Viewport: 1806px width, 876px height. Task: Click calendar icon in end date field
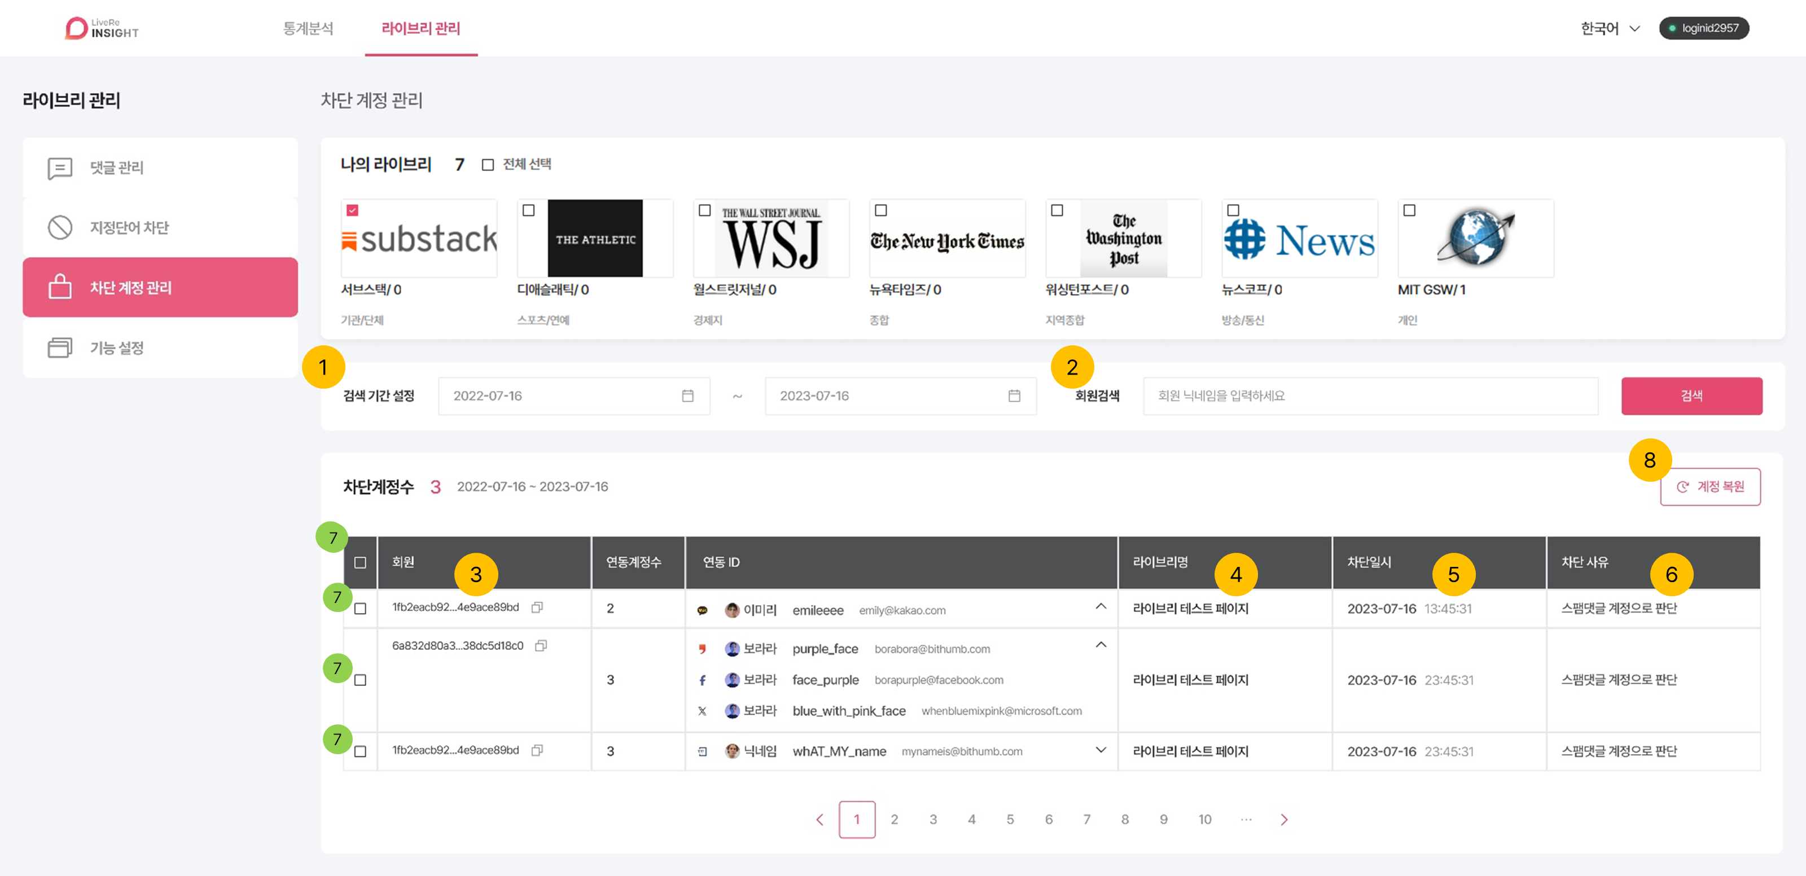(x=1014, y=396)
